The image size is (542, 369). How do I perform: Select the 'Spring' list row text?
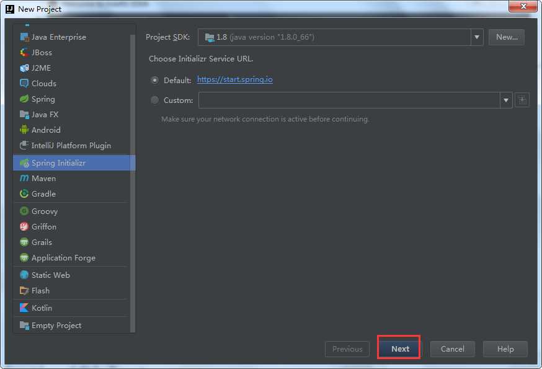pyautogui.click(x=43, y=99)
